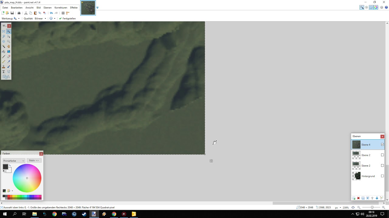Viewport: 389px width, 218px height.
Task: Crop to selection icon
Action: click(x=40, y=13)
